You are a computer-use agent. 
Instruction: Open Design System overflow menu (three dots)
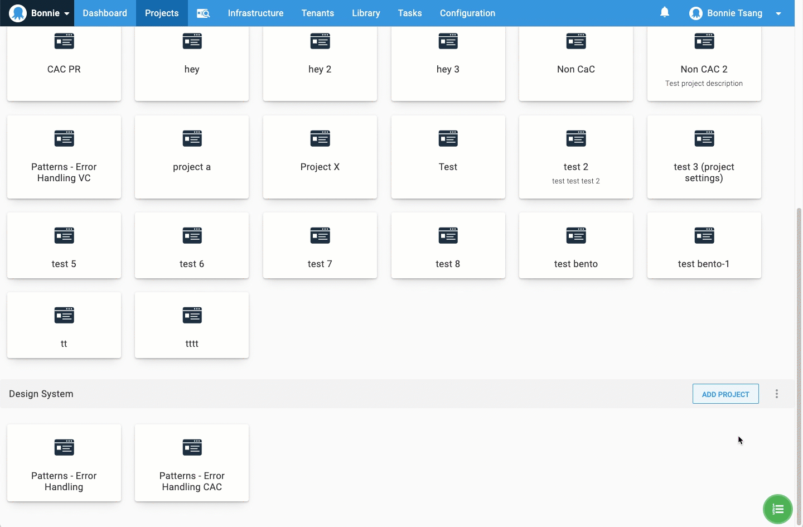(776, 394)
